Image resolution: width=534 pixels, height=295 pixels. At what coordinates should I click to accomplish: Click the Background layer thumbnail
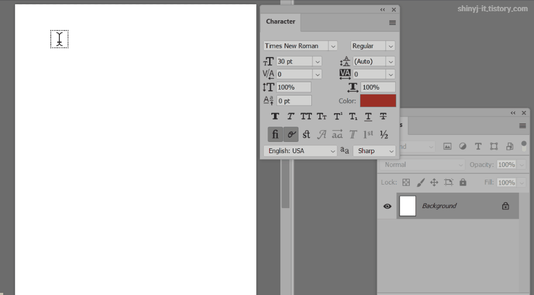tap(407, 206)
